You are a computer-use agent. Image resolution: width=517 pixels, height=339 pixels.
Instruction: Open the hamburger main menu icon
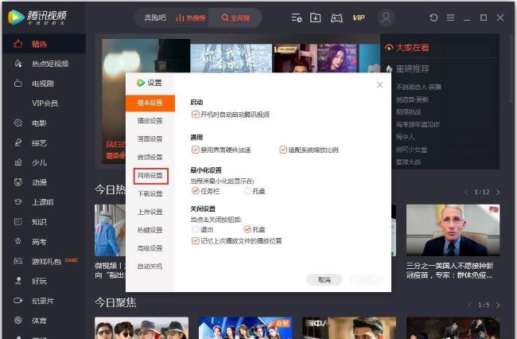(450, 17)
